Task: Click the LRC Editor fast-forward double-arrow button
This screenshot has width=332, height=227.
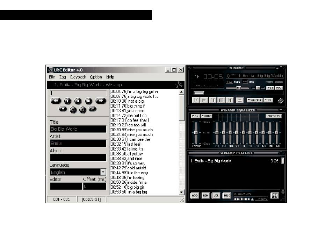Action: coord(93,109)
